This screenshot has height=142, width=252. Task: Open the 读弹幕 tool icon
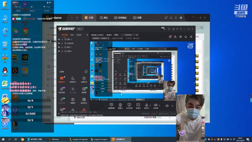pyautogui.click(x=84, y=90)
